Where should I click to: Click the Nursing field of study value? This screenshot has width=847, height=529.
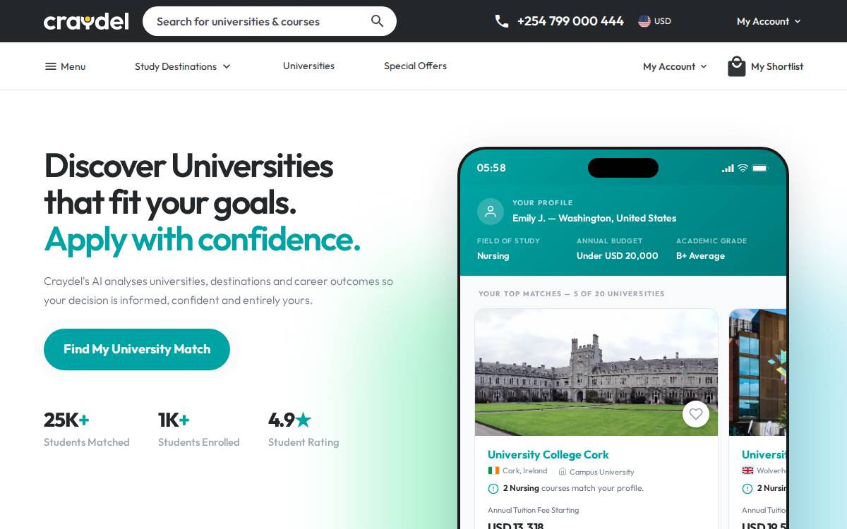(493, 255)
